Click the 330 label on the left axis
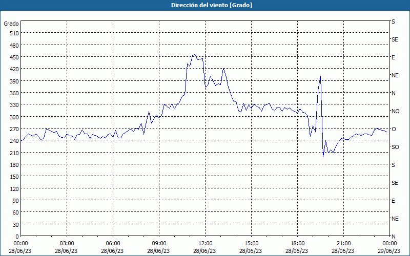The width and height of the screenshot is (410, 256). (14, 105)
